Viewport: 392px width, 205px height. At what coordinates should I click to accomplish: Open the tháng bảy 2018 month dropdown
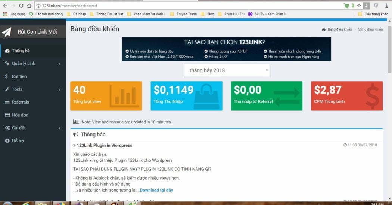pyautogui.click(x=227, y=70)
